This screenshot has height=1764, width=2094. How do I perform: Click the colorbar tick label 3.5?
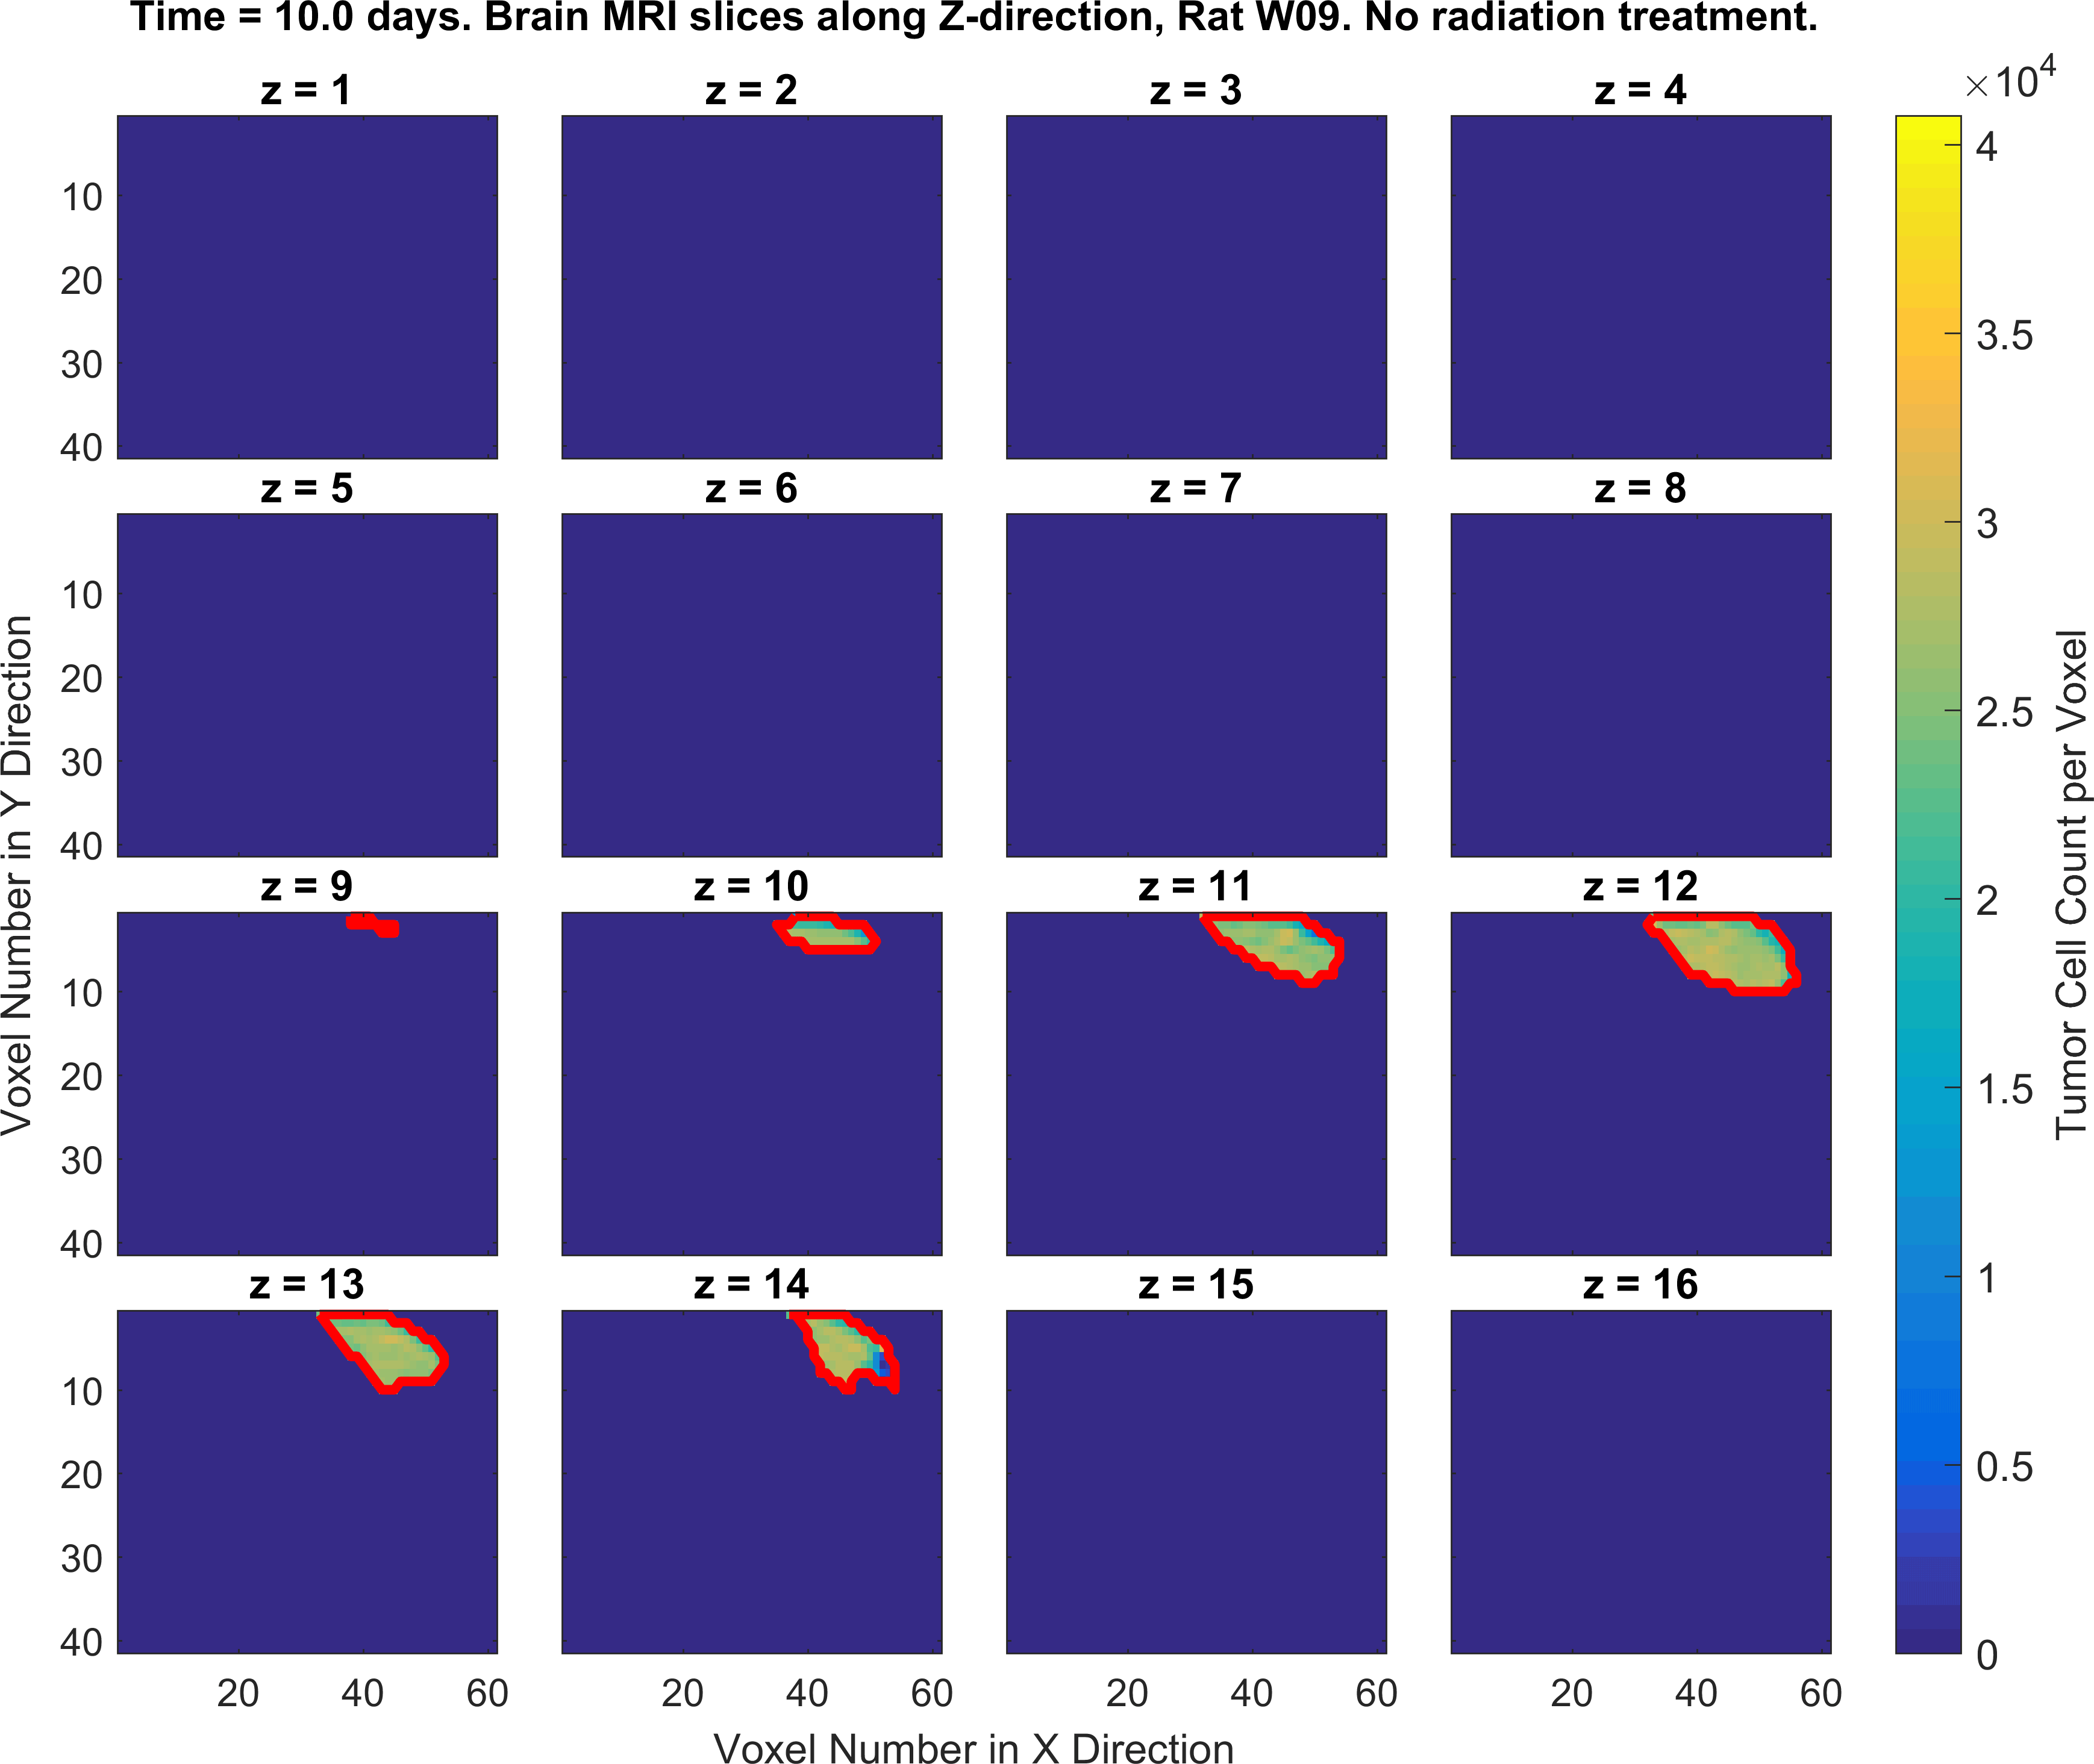[x=2005, y=335]
